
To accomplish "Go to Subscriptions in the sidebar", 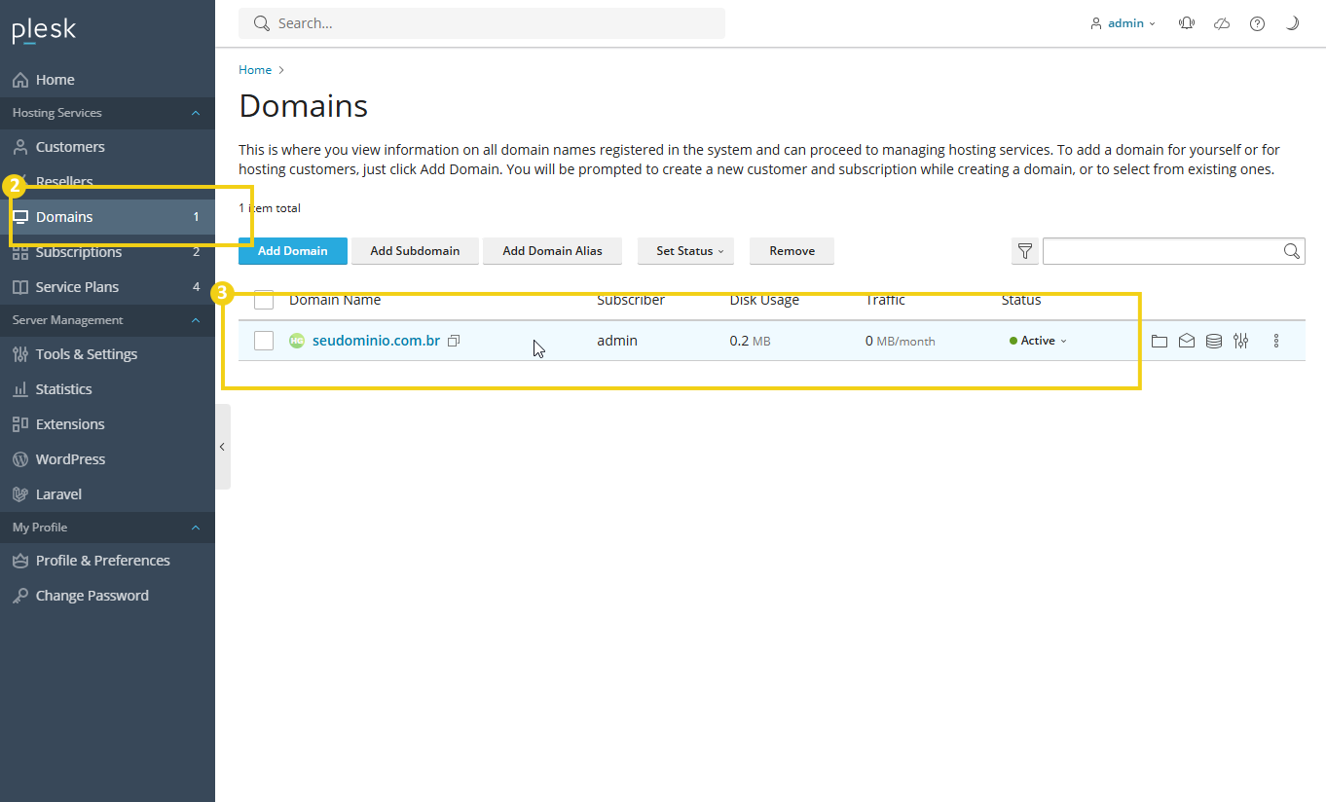I will 79,252.
